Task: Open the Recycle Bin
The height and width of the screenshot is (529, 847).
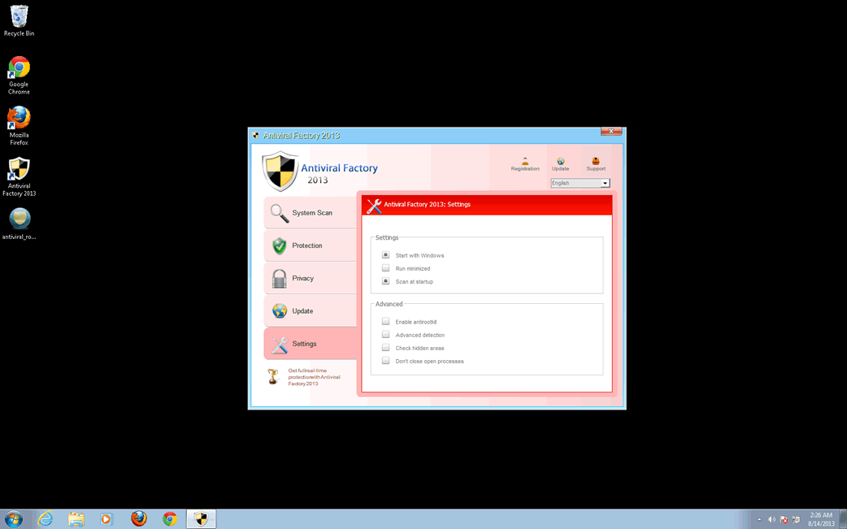Action: point(19,22)
